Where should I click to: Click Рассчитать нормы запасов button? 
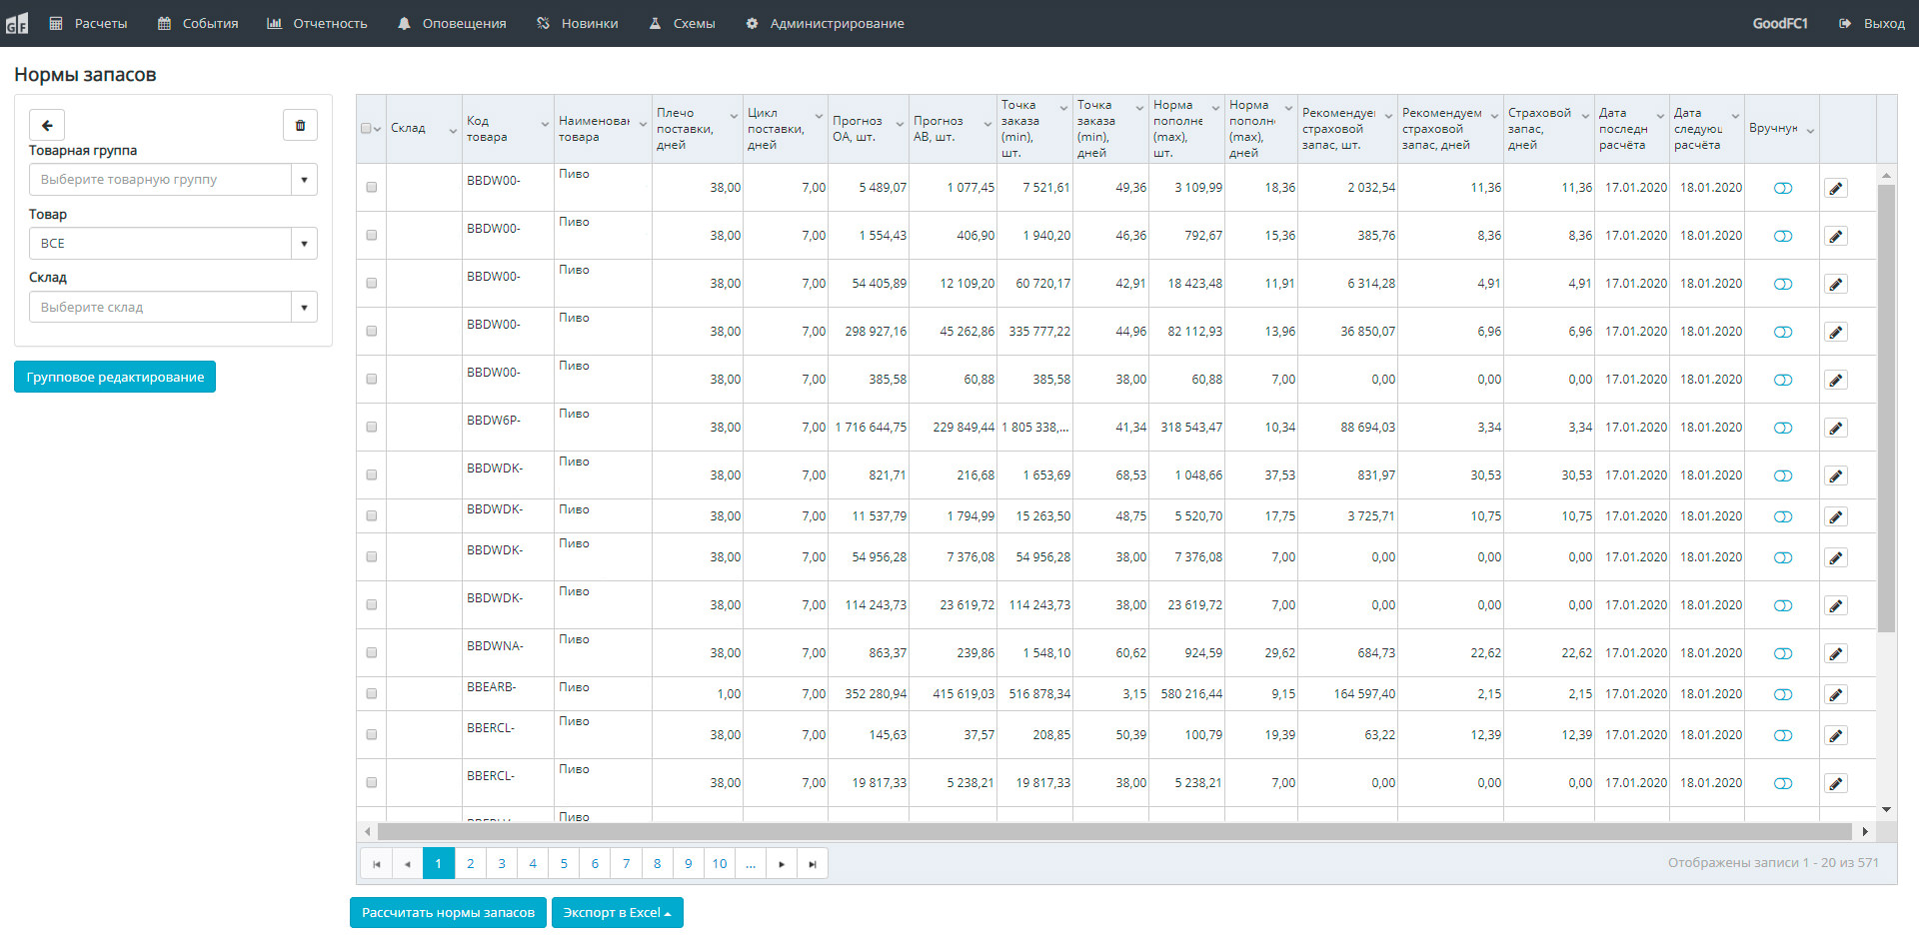pyautogui.click(x=448, y=913)
